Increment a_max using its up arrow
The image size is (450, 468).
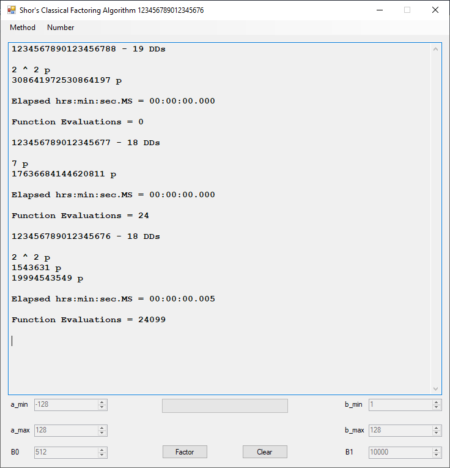(x=102, y=428)
